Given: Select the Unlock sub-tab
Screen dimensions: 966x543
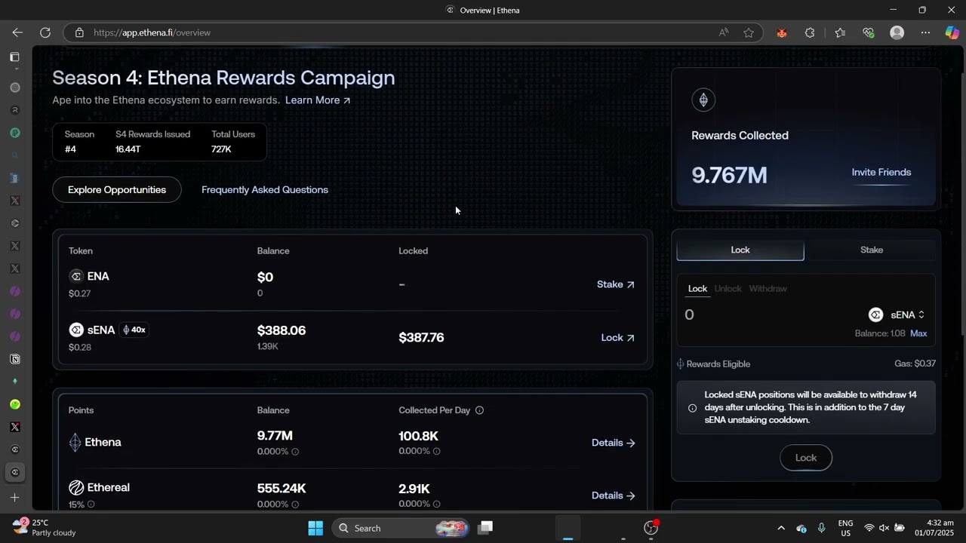Looking at the screenshot, I should click(728, 289).
